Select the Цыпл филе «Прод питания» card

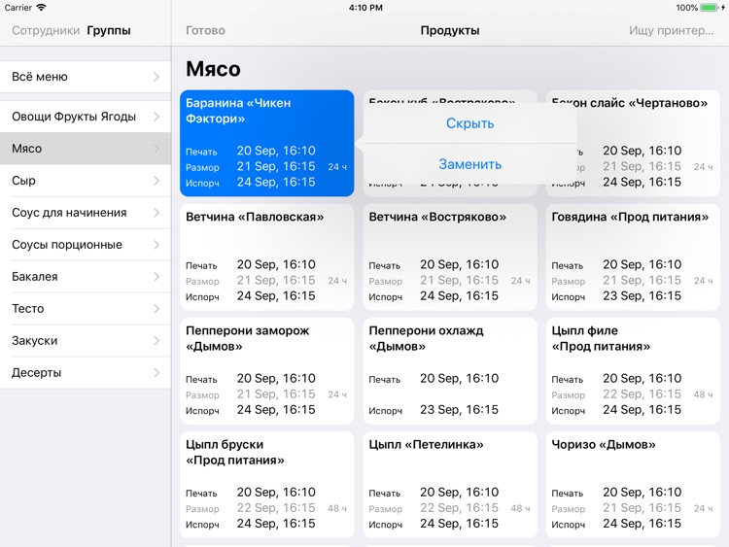coord(633,371)
